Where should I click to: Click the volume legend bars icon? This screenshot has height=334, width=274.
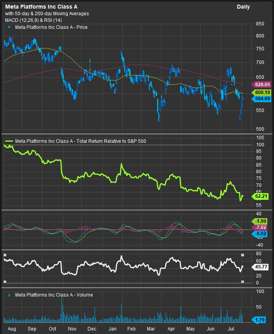click(9, 295)
